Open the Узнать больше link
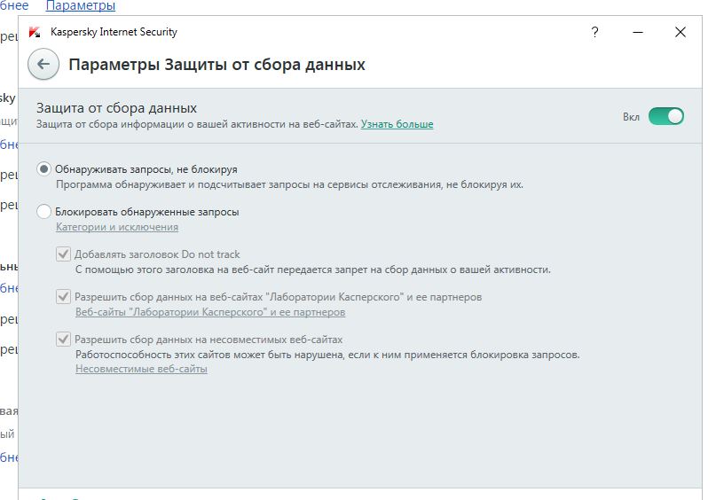716x500 pixels. (397, 124)
